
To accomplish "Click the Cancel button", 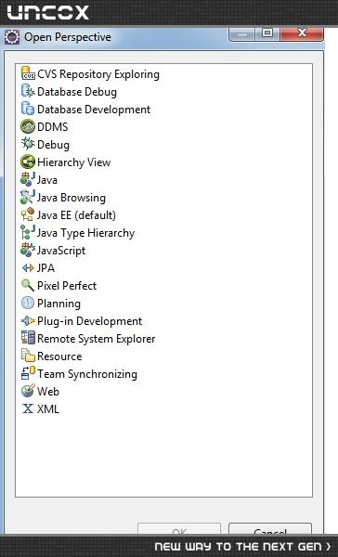I will 270,528.
